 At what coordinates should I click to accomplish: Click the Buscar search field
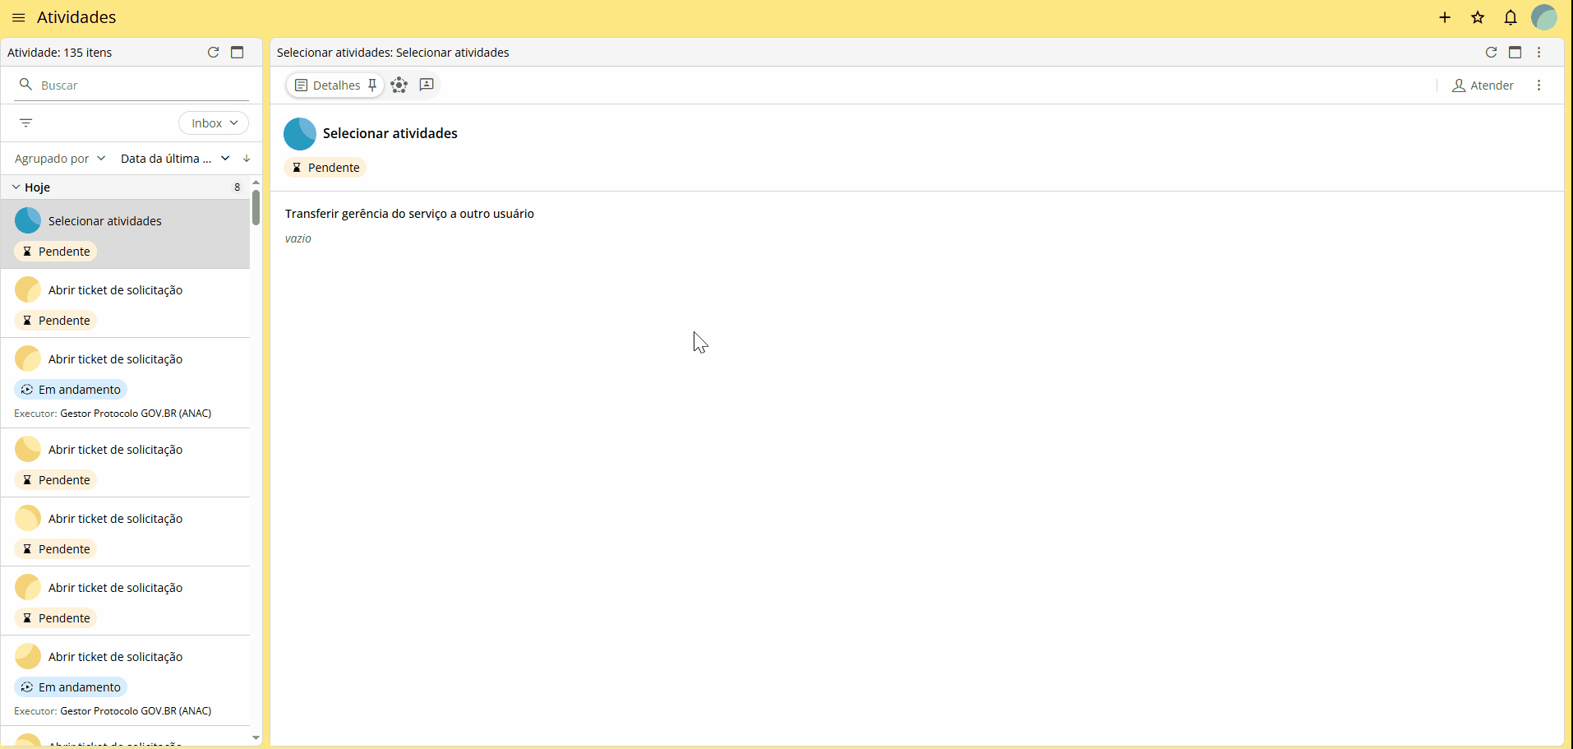(131, 86)
